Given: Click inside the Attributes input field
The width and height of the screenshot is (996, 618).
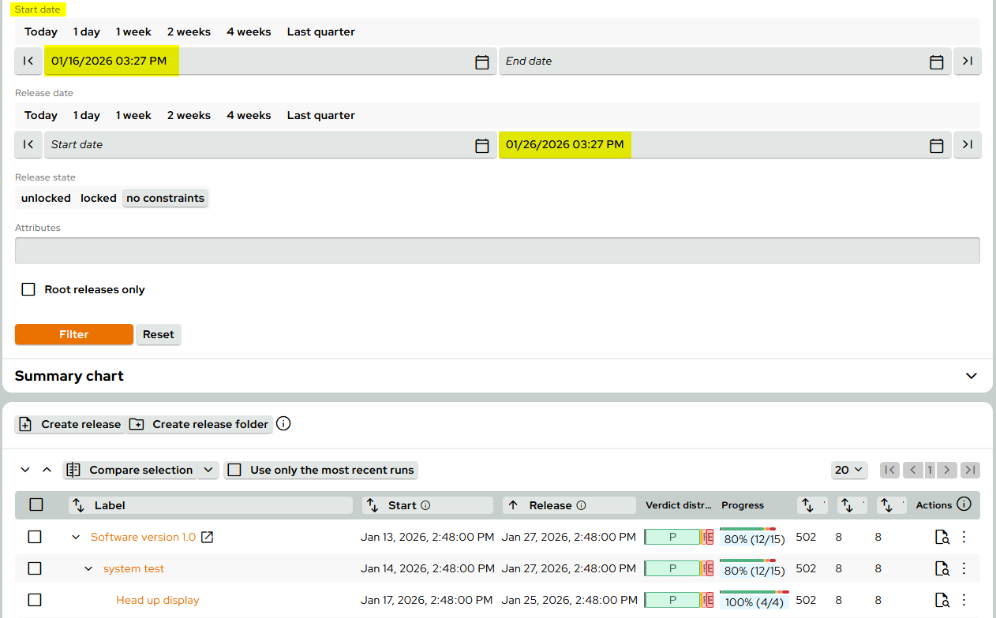Looking at the screenshot, I should 497,250.
